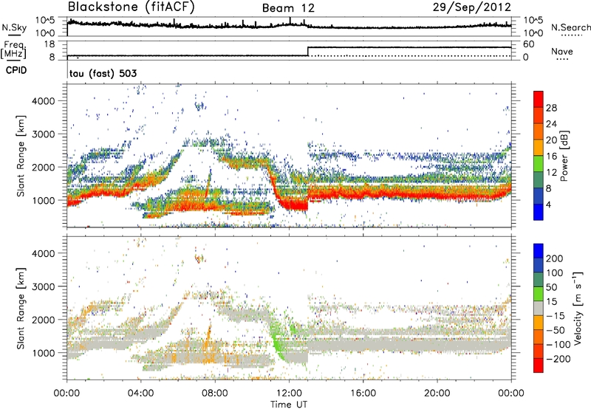Click the 'Blackstone (fitACF)' title text
Viewport: 591px width, 409px height.
[x=131, y=7]
